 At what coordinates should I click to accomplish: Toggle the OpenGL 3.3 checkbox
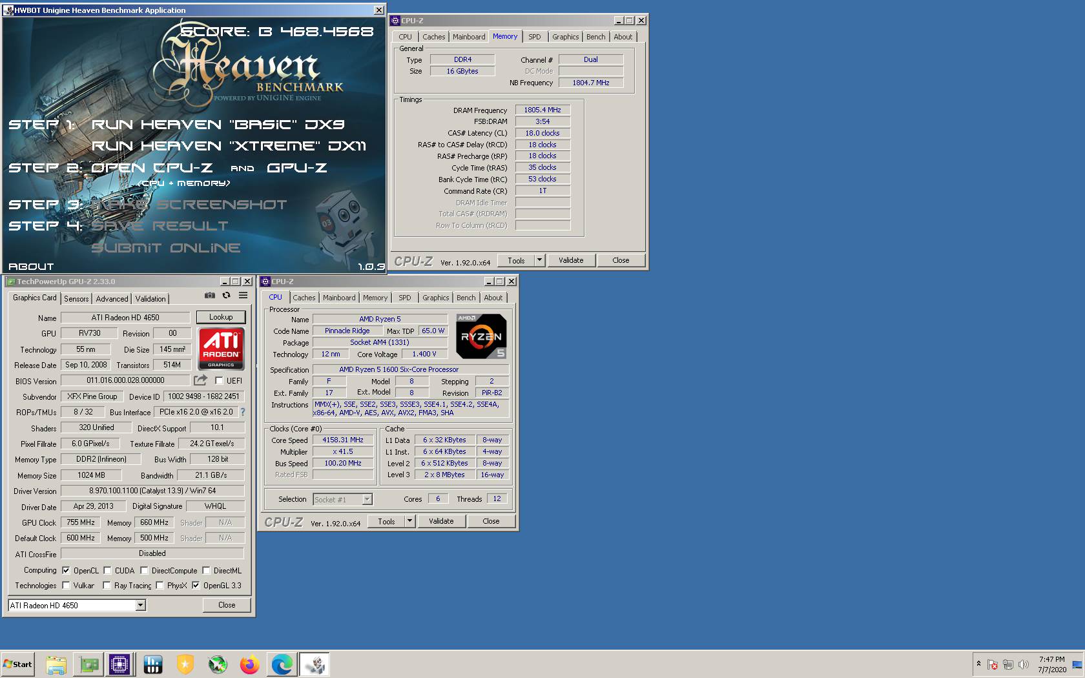[x=196, y=586]
